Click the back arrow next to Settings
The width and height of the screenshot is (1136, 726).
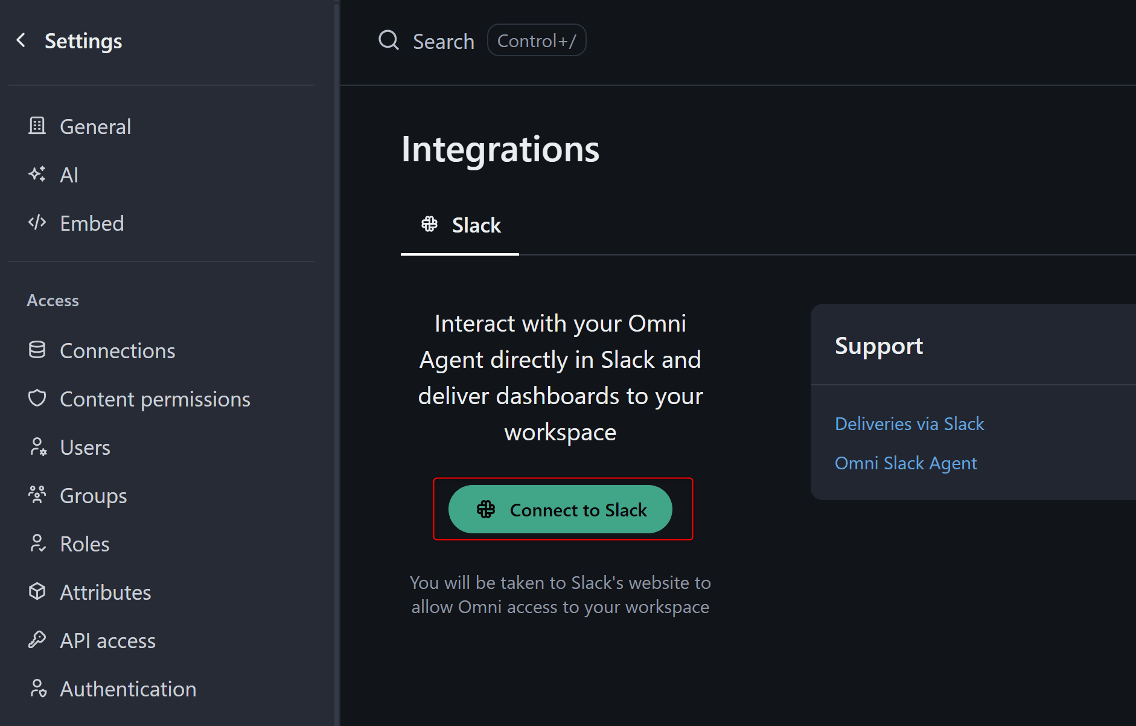(x=21, y=40)
